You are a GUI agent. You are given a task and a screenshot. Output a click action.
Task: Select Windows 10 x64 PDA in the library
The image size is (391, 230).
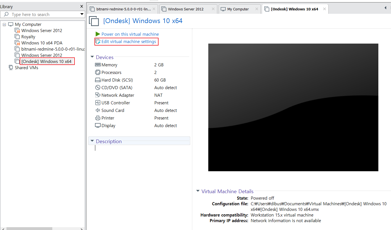coord(42,43)
